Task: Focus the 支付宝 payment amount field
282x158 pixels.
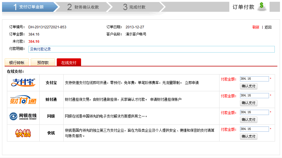Action: point(254,79)
